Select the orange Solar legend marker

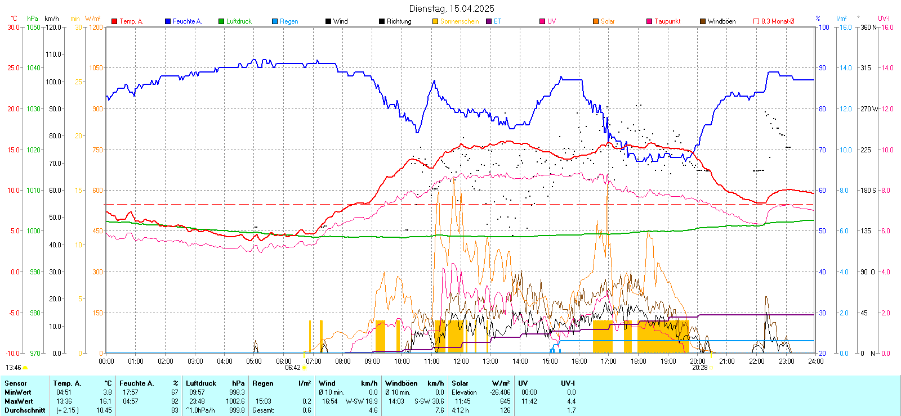[596, 21]
